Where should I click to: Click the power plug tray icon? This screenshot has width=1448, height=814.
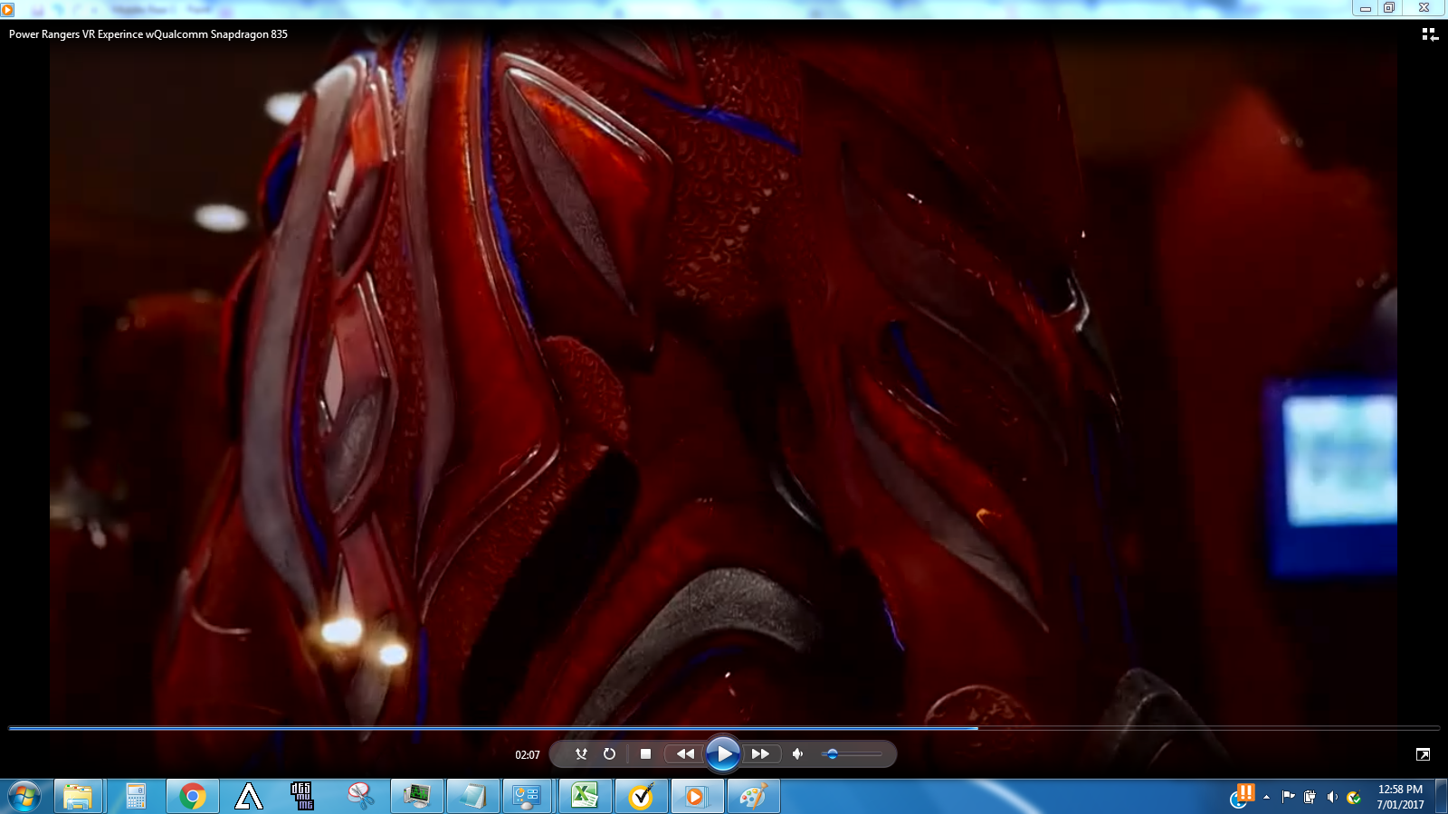[x=1310, y=797]
